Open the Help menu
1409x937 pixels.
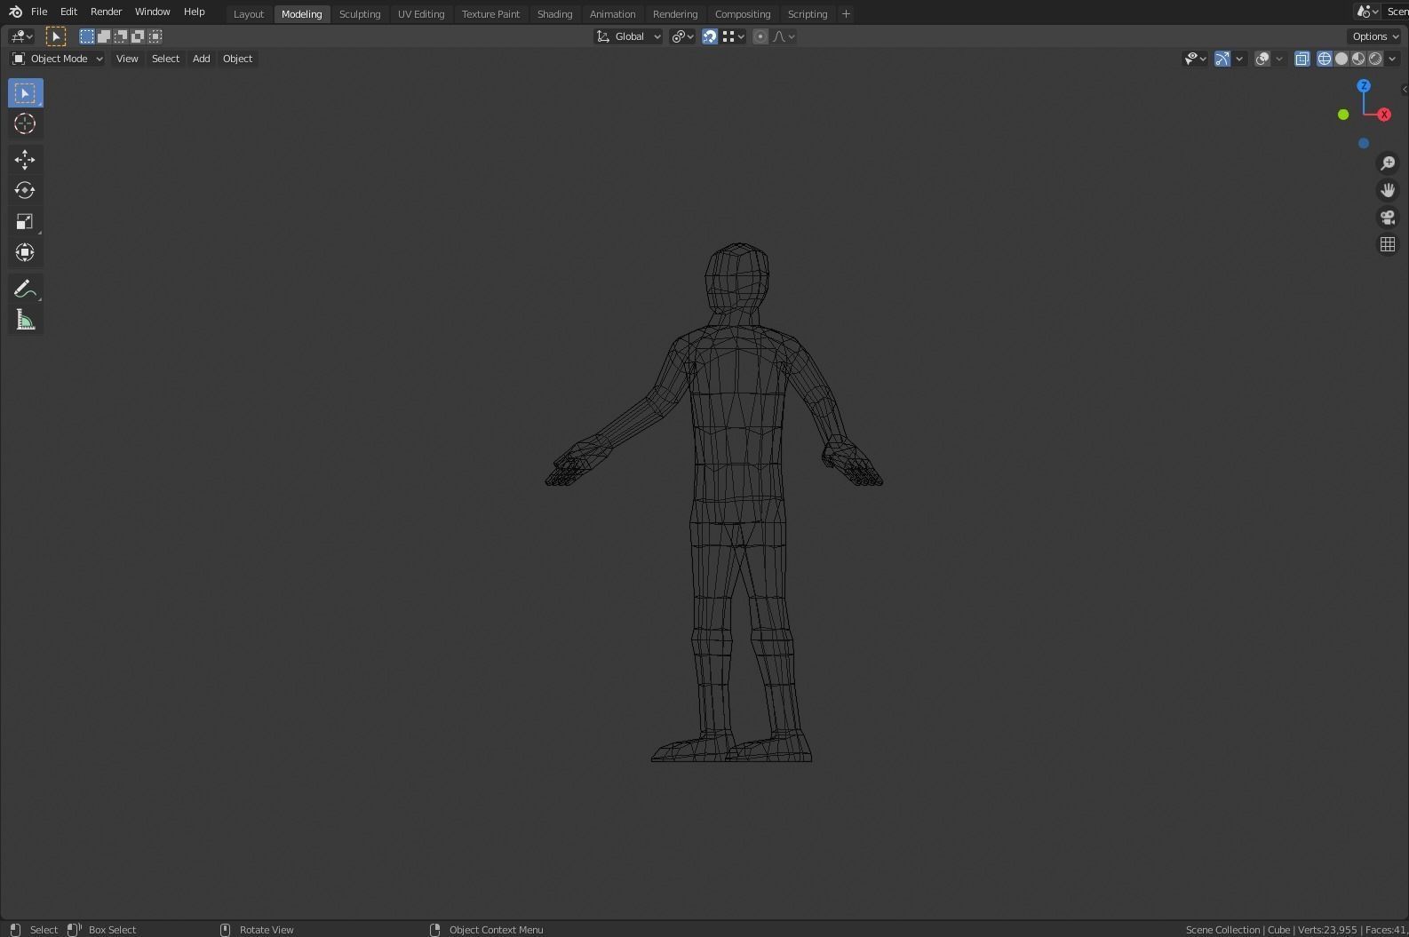tap(194, 12)
